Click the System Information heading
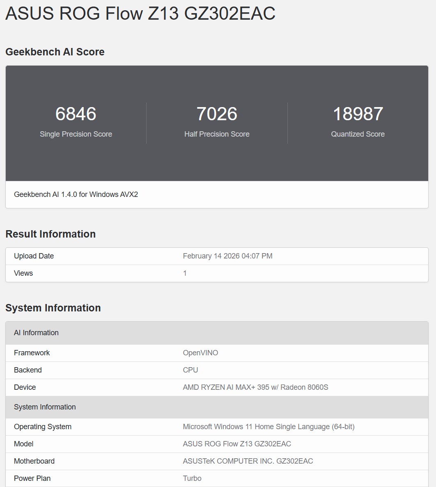 [x=53, y=308]
